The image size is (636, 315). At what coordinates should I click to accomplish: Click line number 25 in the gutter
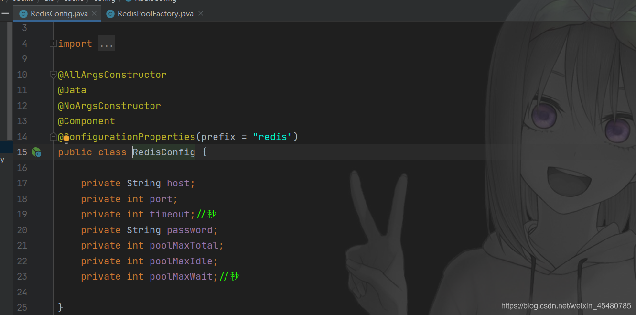tap(22, 308)
